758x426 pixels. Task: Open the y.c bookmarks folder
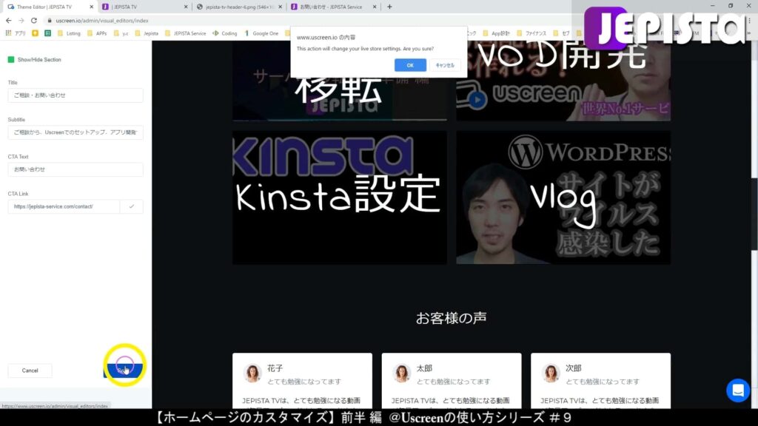pos(121,33)
